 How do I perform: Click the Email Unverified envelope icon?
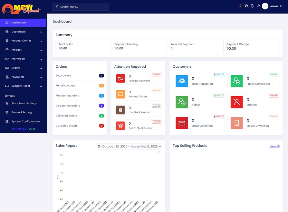click(182, 123)
